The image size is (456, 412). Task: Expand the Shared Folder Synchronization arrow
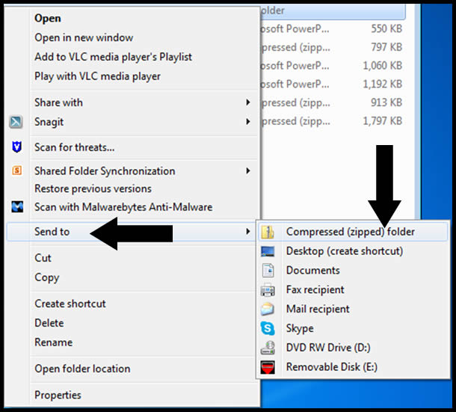pos(247,170)
